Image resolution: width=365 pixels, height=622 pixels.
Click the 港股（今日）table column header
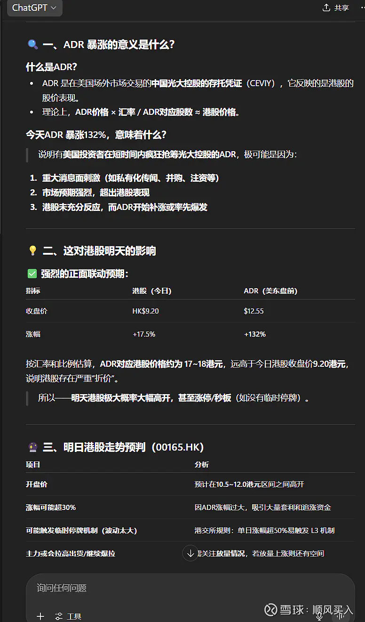tap(152, 291)
